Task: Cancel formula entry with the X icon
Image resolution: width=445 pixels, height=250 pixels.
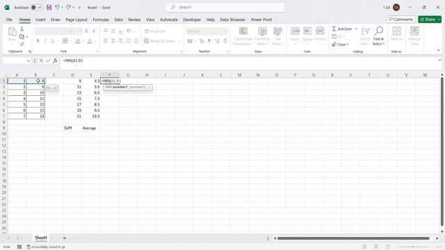Action: [x=41, y=60]
